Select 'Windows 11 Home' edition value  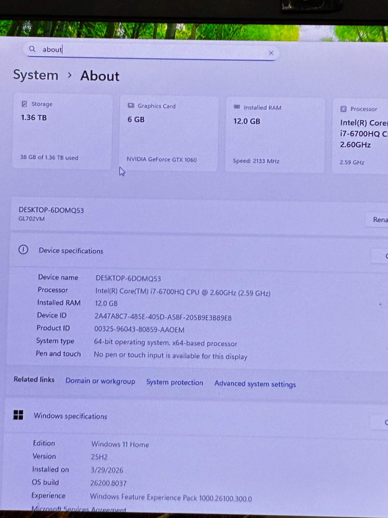click(120, 444)
